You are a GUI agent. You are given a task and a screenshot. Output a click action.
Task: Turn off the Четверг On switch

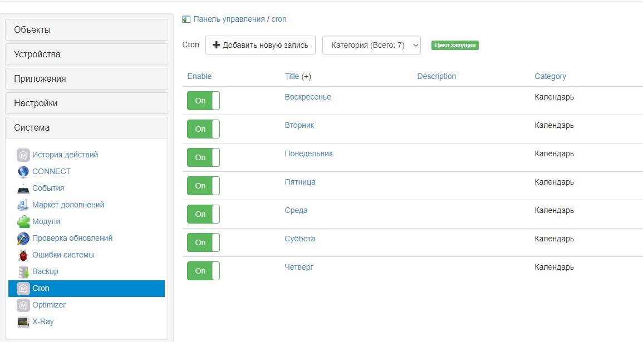tap(203, 271)
